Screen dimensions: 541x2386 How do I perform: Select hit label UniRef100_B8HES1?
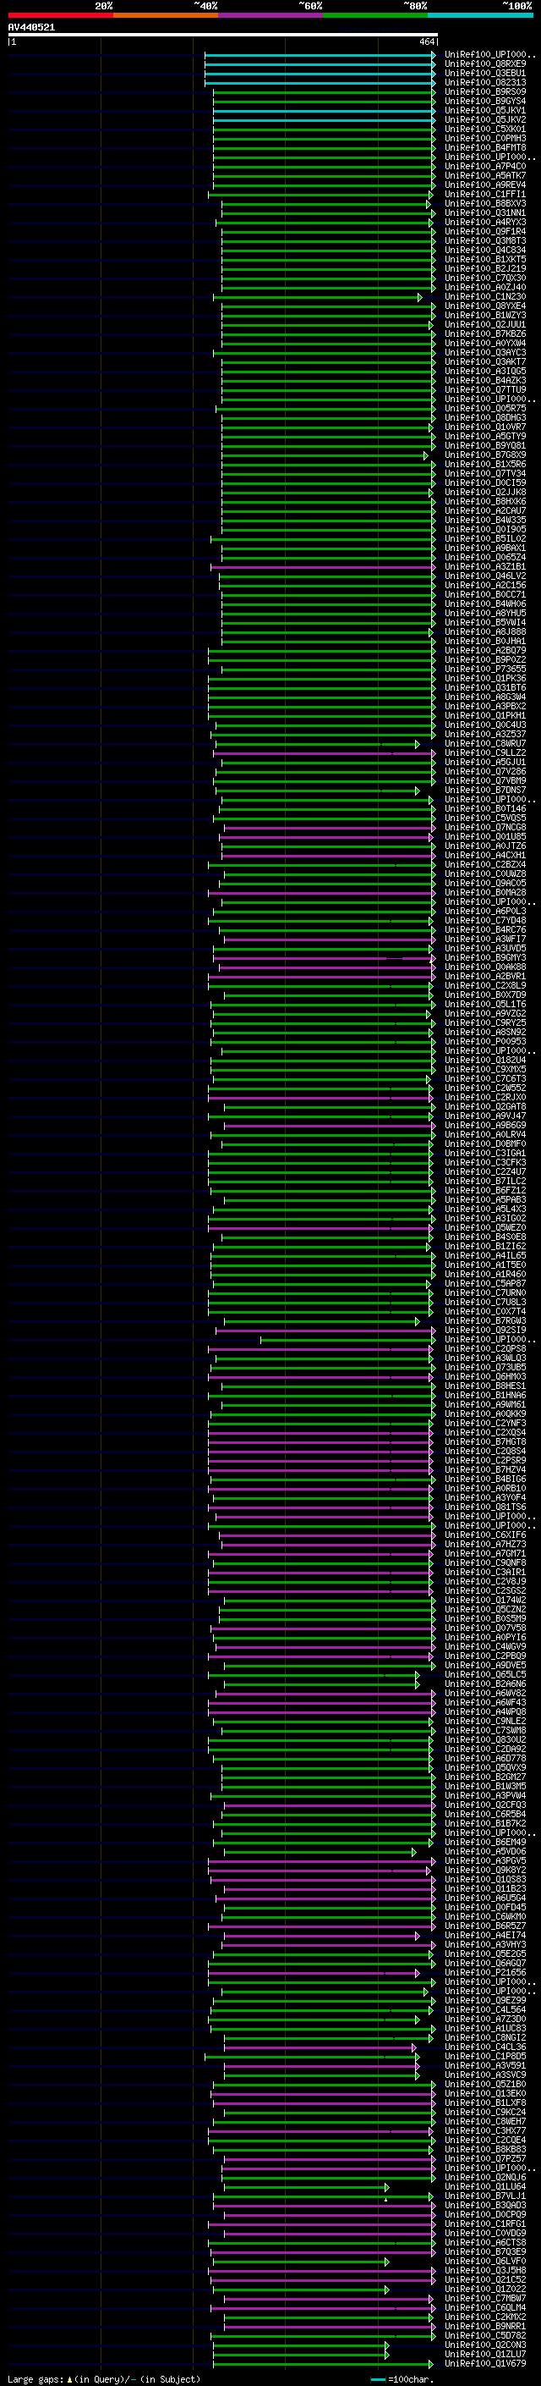click(x=484, y=1386)
